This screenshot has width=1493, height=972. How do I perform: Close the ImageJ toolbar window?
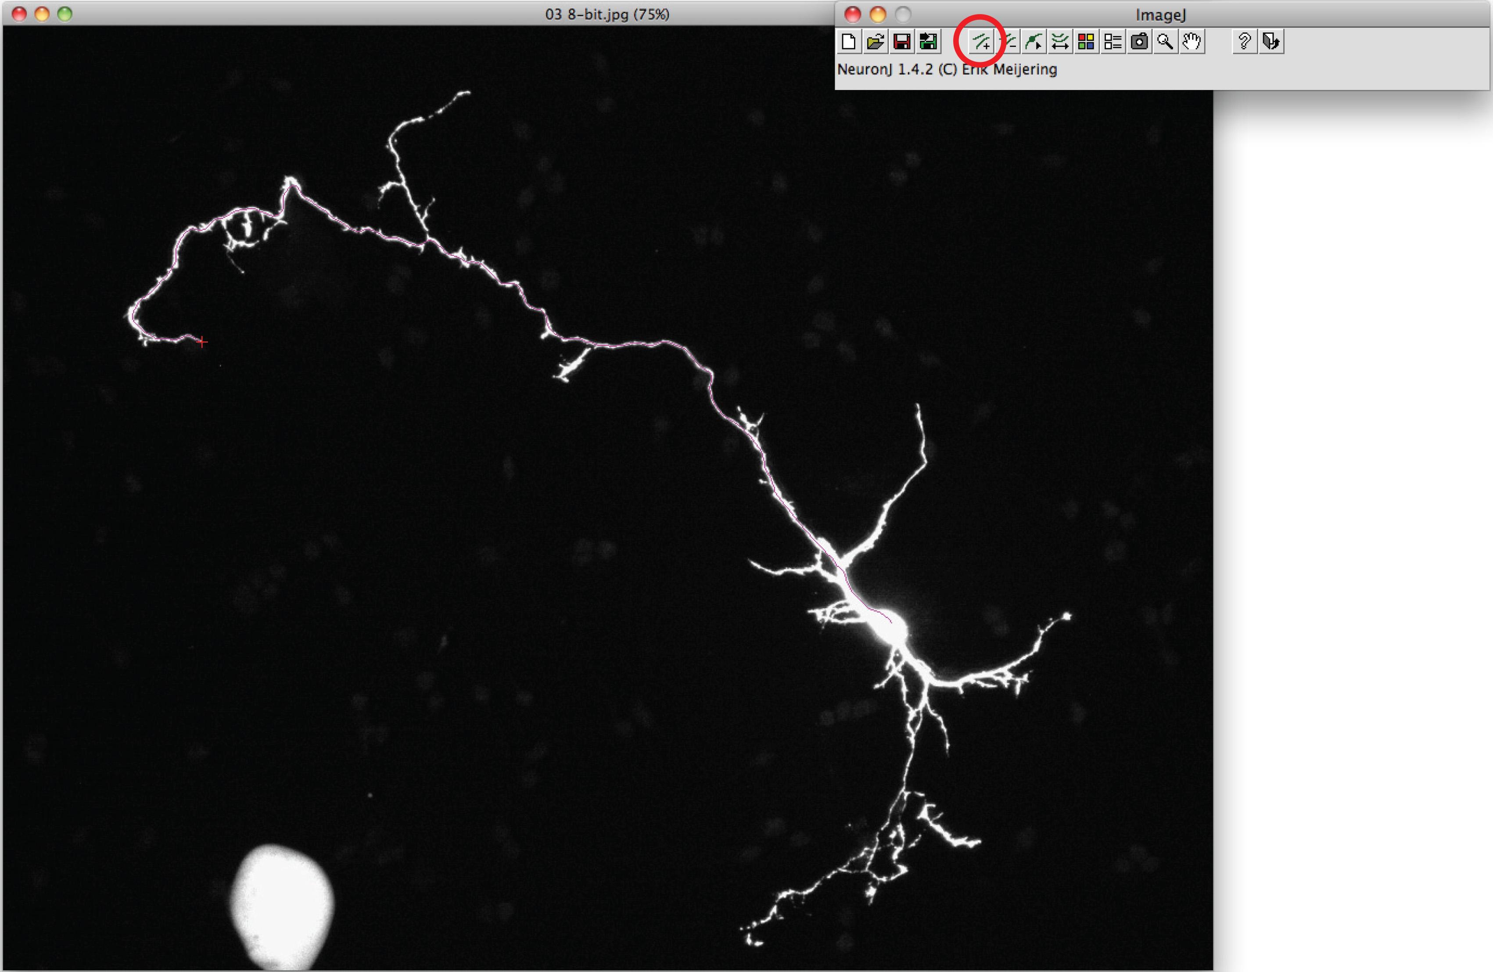point(853,14)
